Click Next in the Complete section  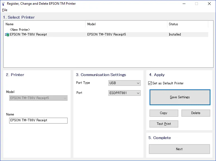point(179,149)
